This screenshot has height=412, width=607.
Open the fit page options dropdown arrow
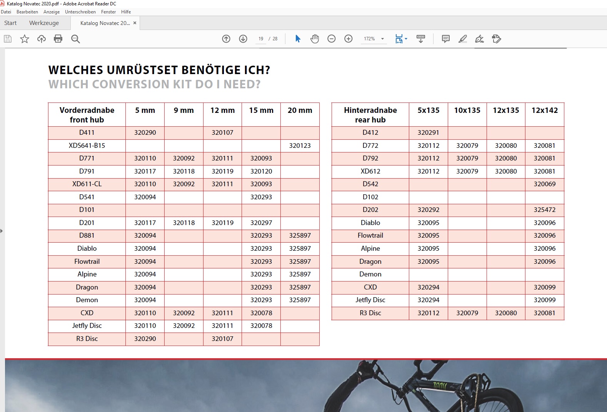(406, 39)
